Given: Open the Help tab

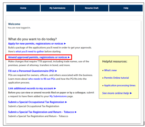Looking at the screenshot, I should pos(126,8).
